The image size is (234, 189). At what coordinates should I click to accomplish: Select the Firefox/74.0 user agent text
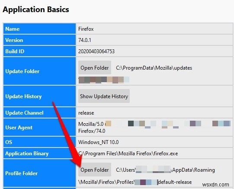(92, 131)
